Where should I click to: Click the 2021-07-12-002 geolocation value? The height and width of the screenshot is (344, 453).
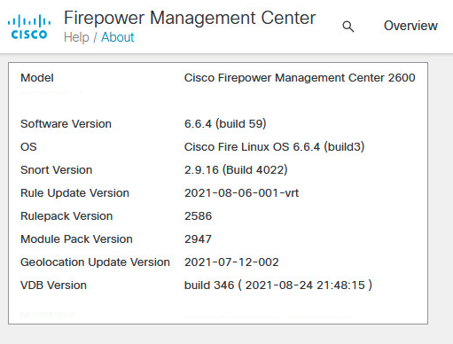tap(231, 262)
